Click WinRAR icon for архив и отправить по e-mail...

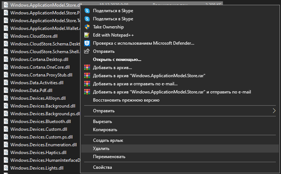click(87, 84)
